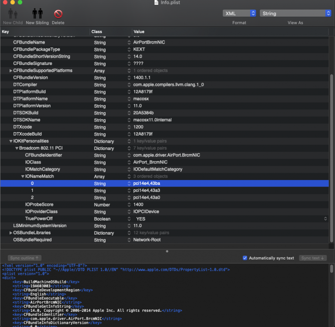Select the DTPlatformName key
This screenshot has width=335, height=327.
point(30,99)
